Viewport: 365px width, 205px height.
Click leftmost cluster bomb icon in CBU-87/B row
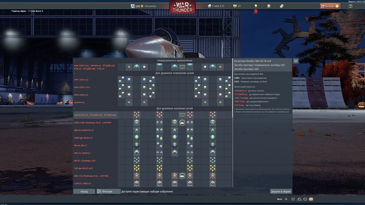[137, 115]
